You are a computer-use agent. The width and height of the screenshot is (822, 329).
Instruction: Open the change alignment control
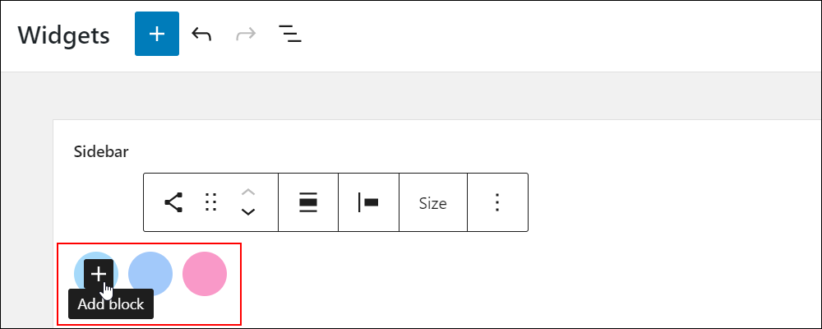[x=308, y=202]
